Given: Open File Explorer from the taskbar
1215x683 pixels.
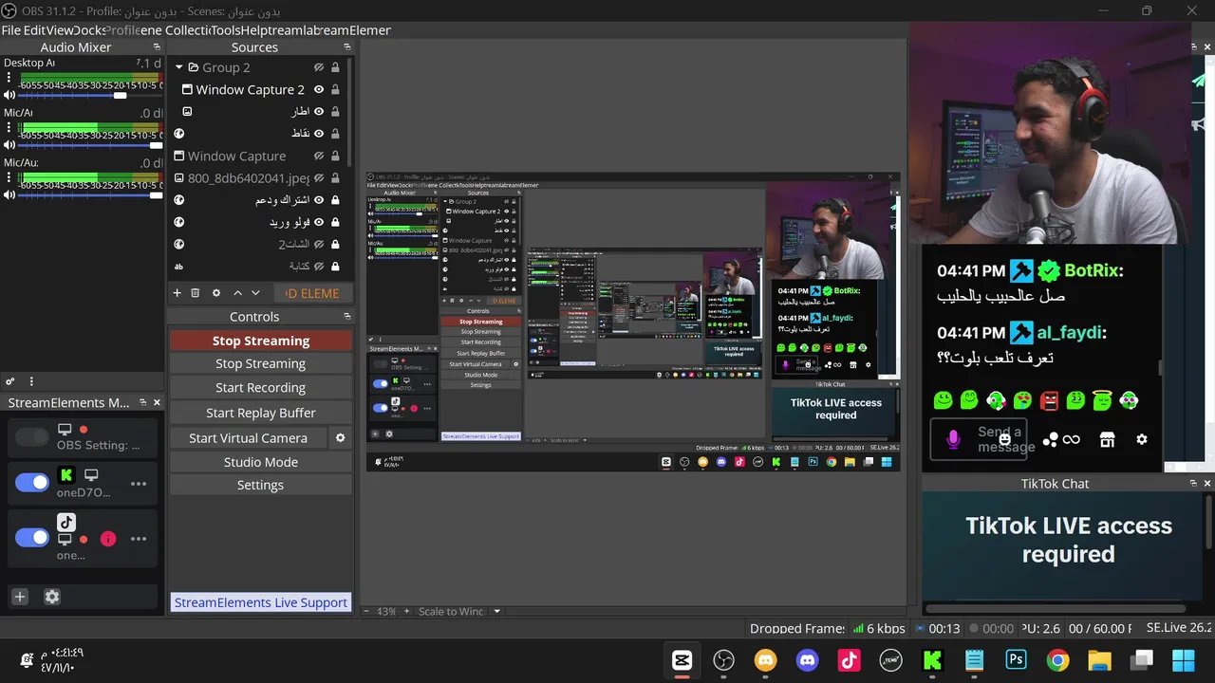Looking at the screenshot, I should [1099, 660].
